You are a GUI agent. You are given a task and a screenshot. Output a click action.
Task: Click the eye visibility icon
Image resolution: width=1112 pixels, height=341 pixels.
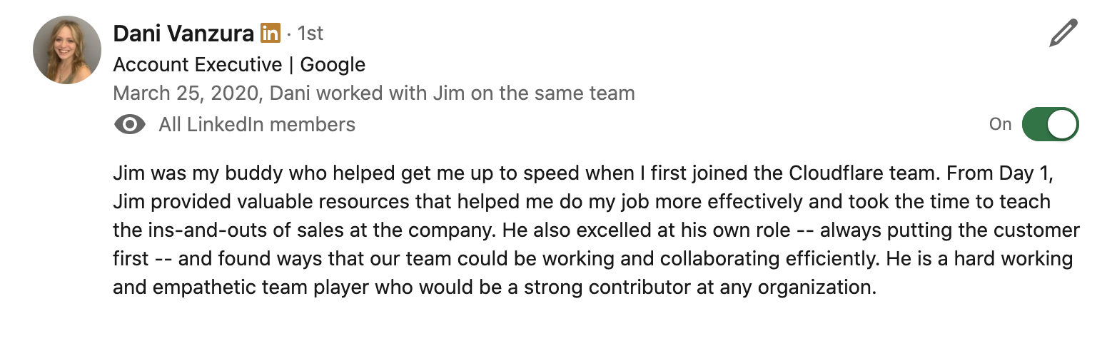[x=129, y=125]
